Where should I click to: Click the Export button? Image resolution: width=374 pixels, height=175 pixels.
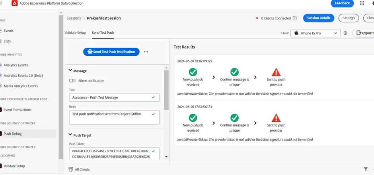point(364,33)
